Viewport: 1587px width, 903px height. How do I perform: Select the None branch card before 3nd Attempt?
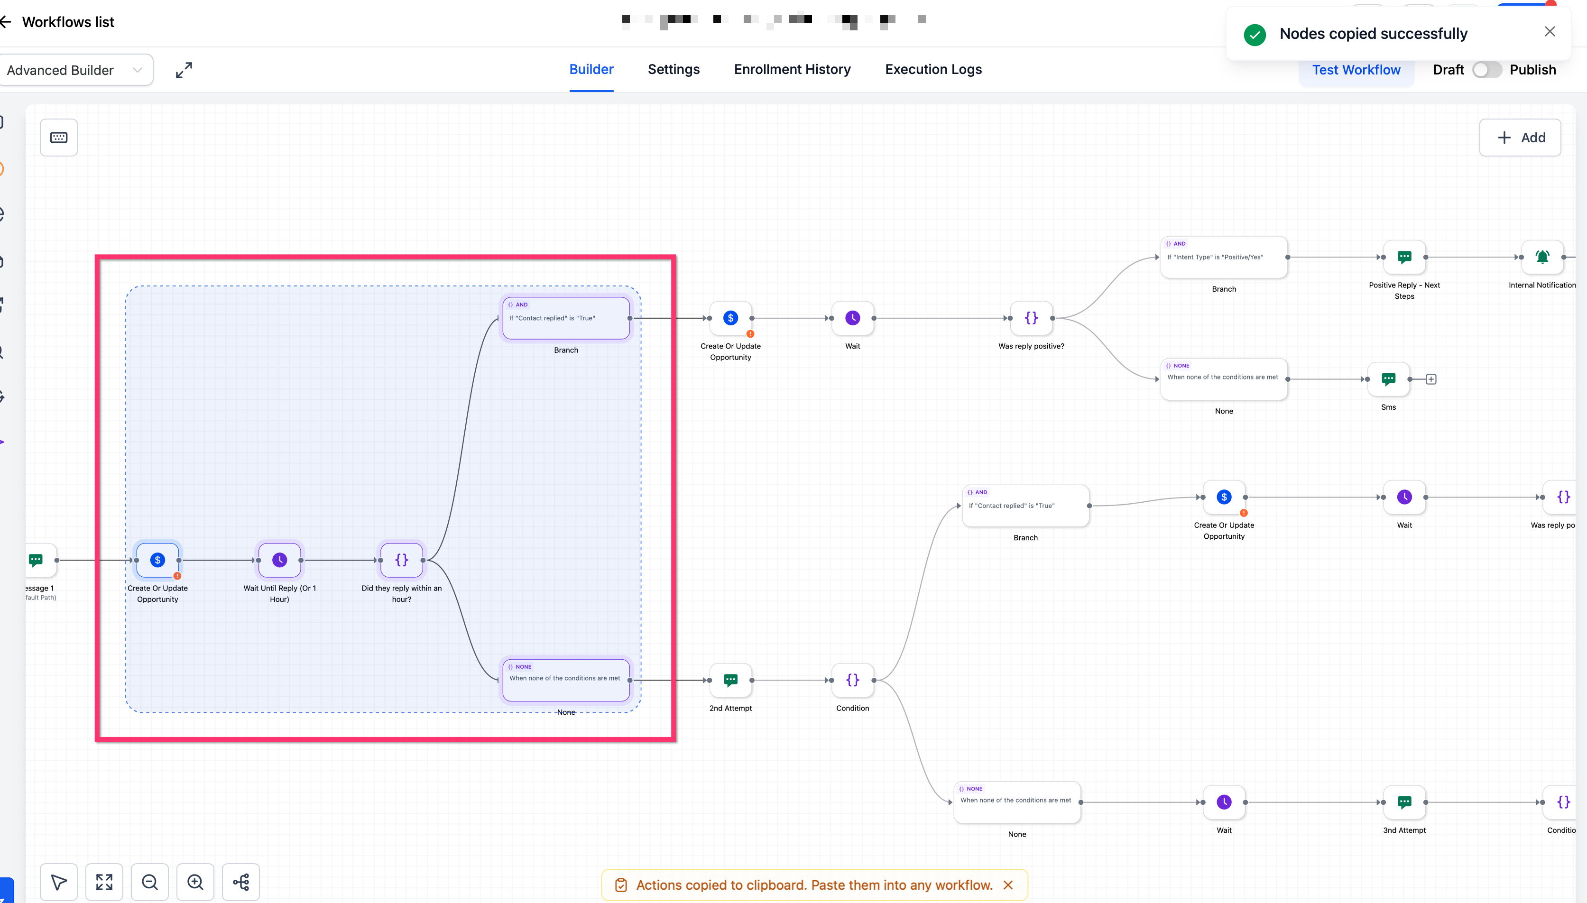pos(1017,802)
